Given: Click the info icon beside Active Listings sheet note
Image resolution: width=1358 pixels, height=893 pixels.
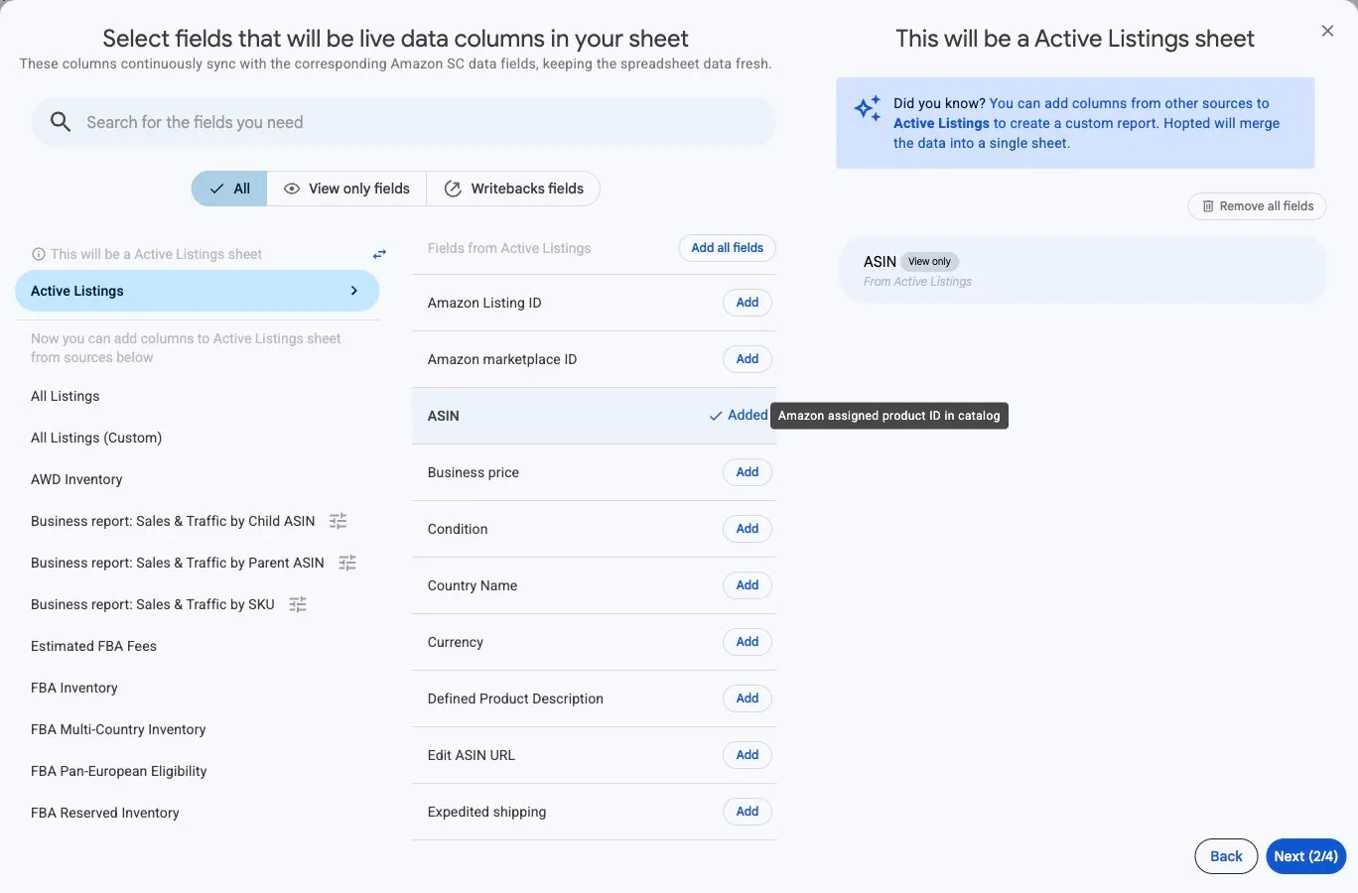Looking at the screenshot, I should [x=39, y=254].
